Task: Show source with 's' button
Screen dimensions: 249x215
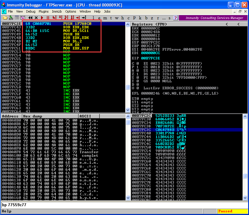Action: pos(170,18)
